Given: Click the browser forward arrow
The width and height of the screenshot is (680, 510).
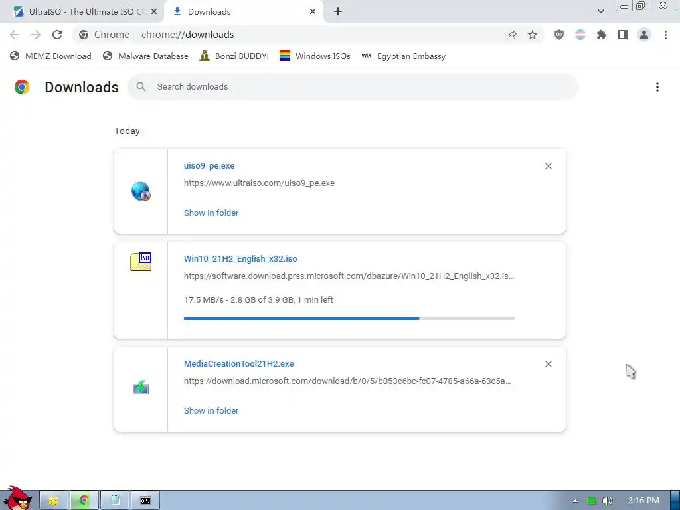Looking at the screenshot, I should point(36,35).
